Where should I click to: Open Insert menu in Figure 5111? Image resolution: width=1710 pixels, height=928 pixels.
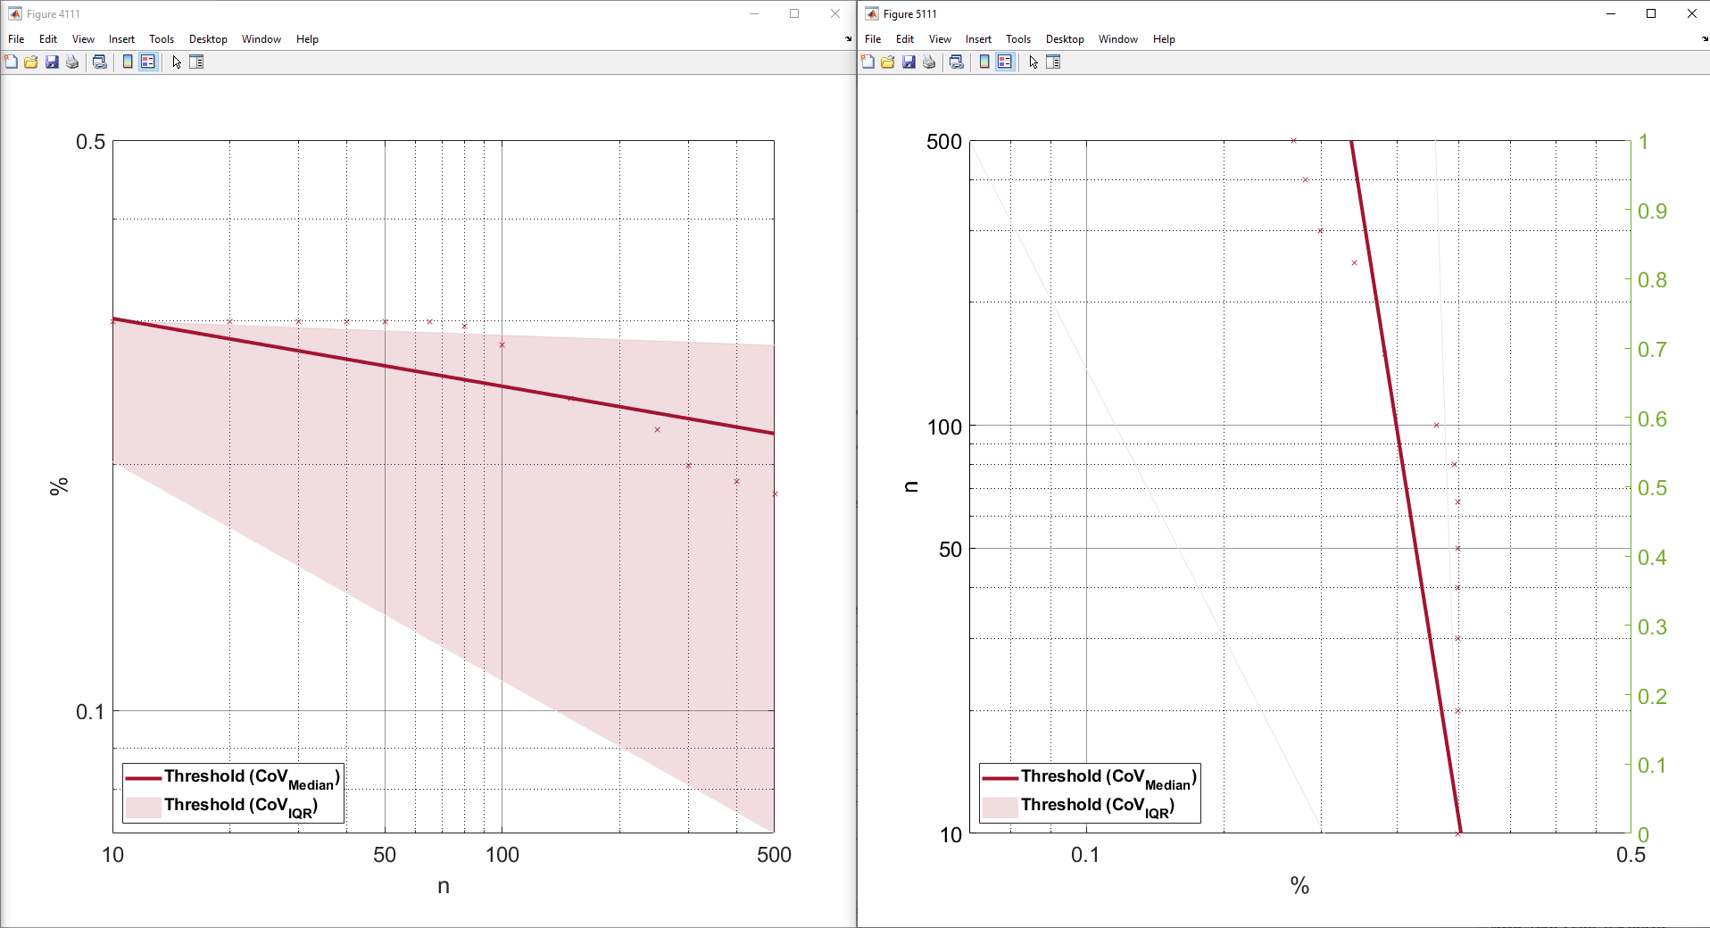point(978,39)
